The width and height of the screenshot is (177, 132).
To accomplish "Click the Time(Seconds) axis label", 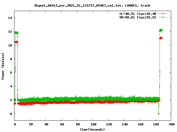I will (x=92, y=130).
